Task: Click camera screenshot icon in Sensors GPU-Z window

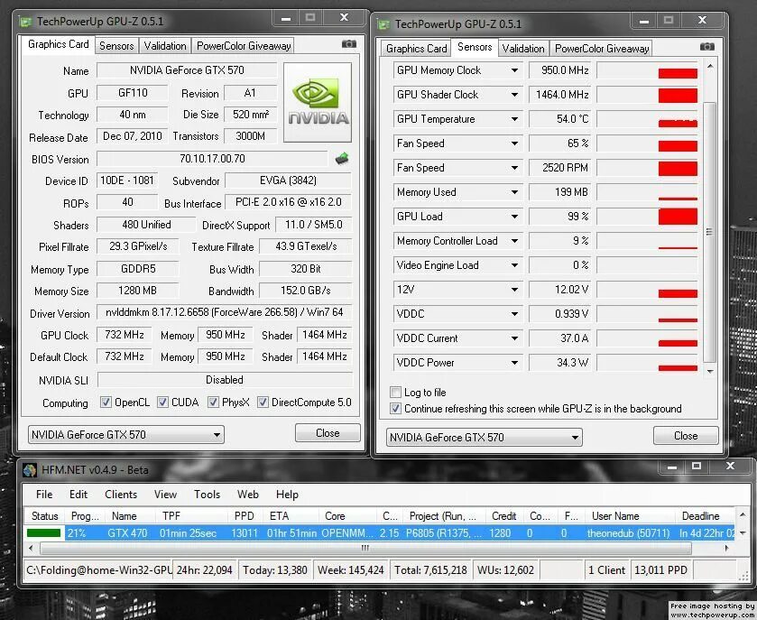Action: [706, 47]
